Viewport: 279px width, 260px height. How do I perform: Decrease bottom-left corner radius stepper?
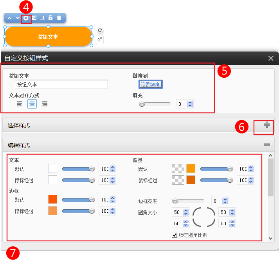click(186, 225)
